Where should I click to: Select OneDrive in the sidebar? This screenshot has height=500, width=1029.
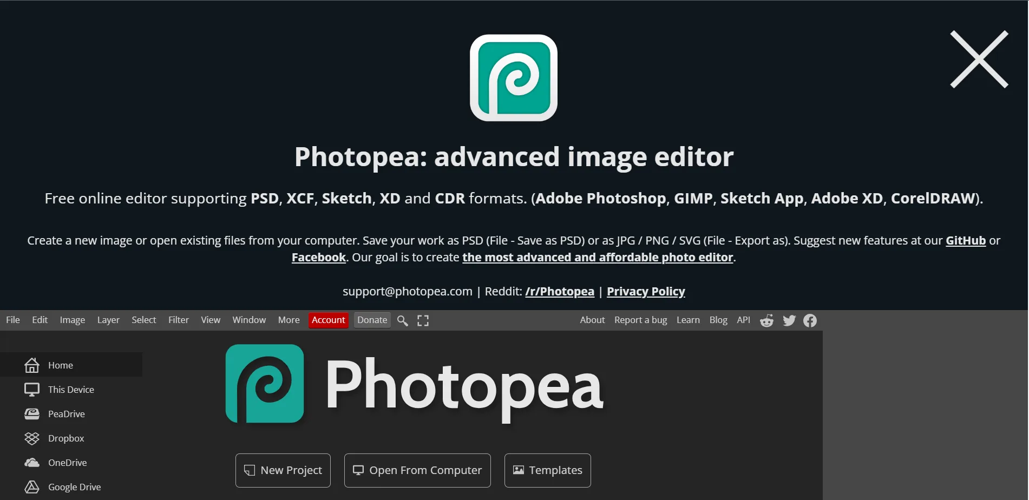click(x=71, y=462)
